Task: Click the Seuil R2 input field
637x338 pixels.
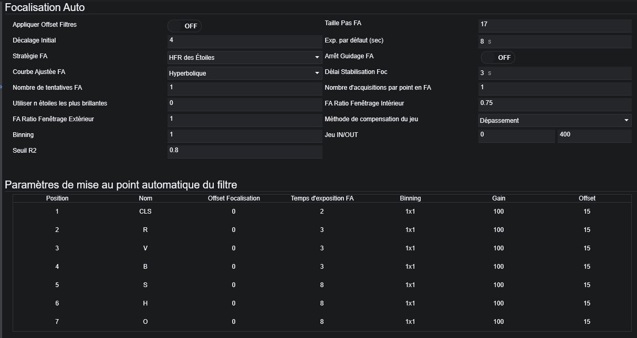Action: [x=245, y=152]
